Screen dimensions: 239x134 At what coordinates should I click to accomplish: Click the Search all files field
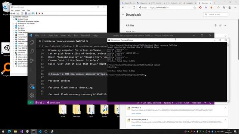coord(215,15)
